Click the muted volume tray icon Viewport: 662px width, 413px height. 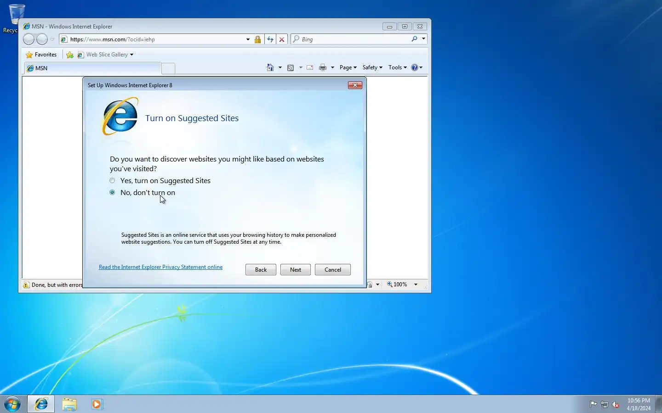(616, 404)
